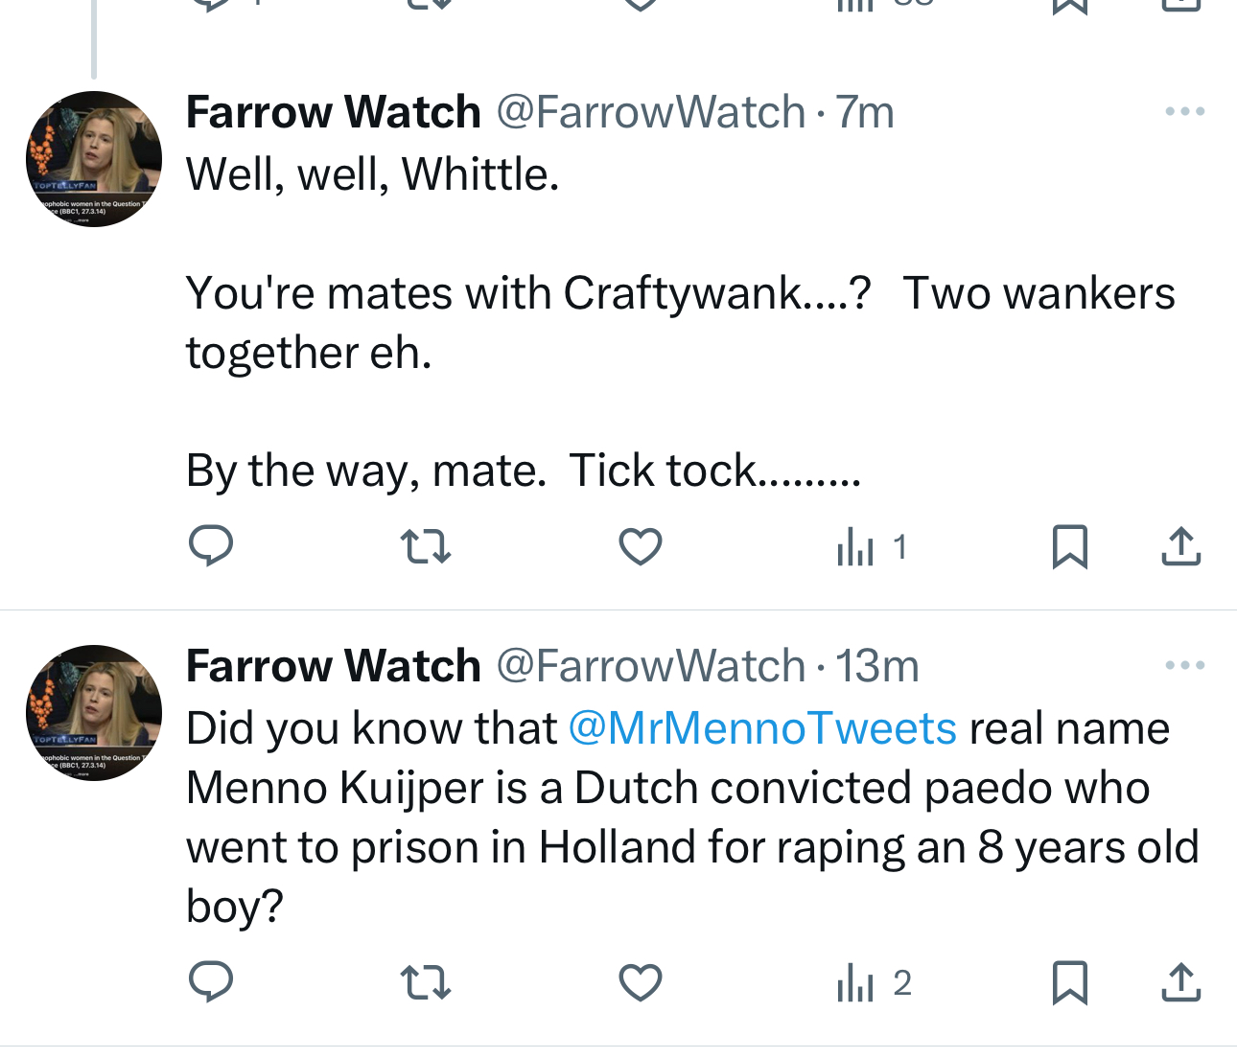
Task: Like the 'Did you know' tweet
Action: (x=640, y=982)
